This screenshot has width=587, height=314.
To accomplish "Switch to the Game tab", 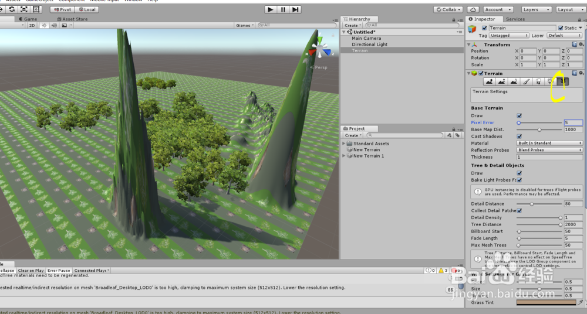I will [x=28, y=19].
